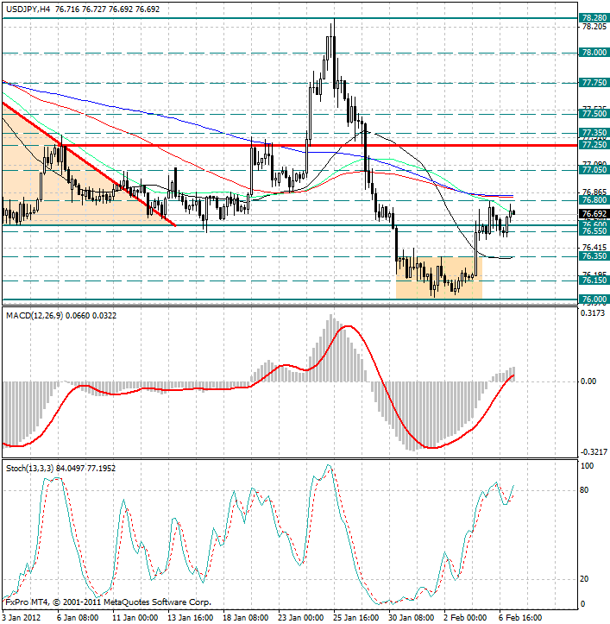This screenshot has width=610, height=624.
Task: Click the 77.050 price level label
Action: pos(594,170)
